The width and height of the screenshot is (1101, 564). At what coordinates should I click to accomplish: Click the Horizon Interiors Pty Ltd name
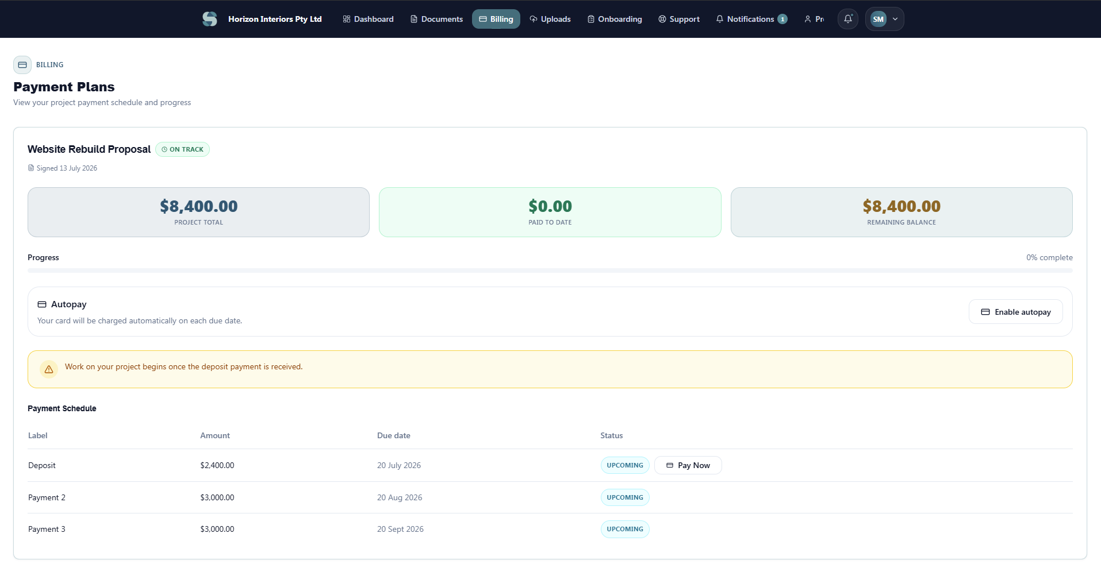(275, 19)
